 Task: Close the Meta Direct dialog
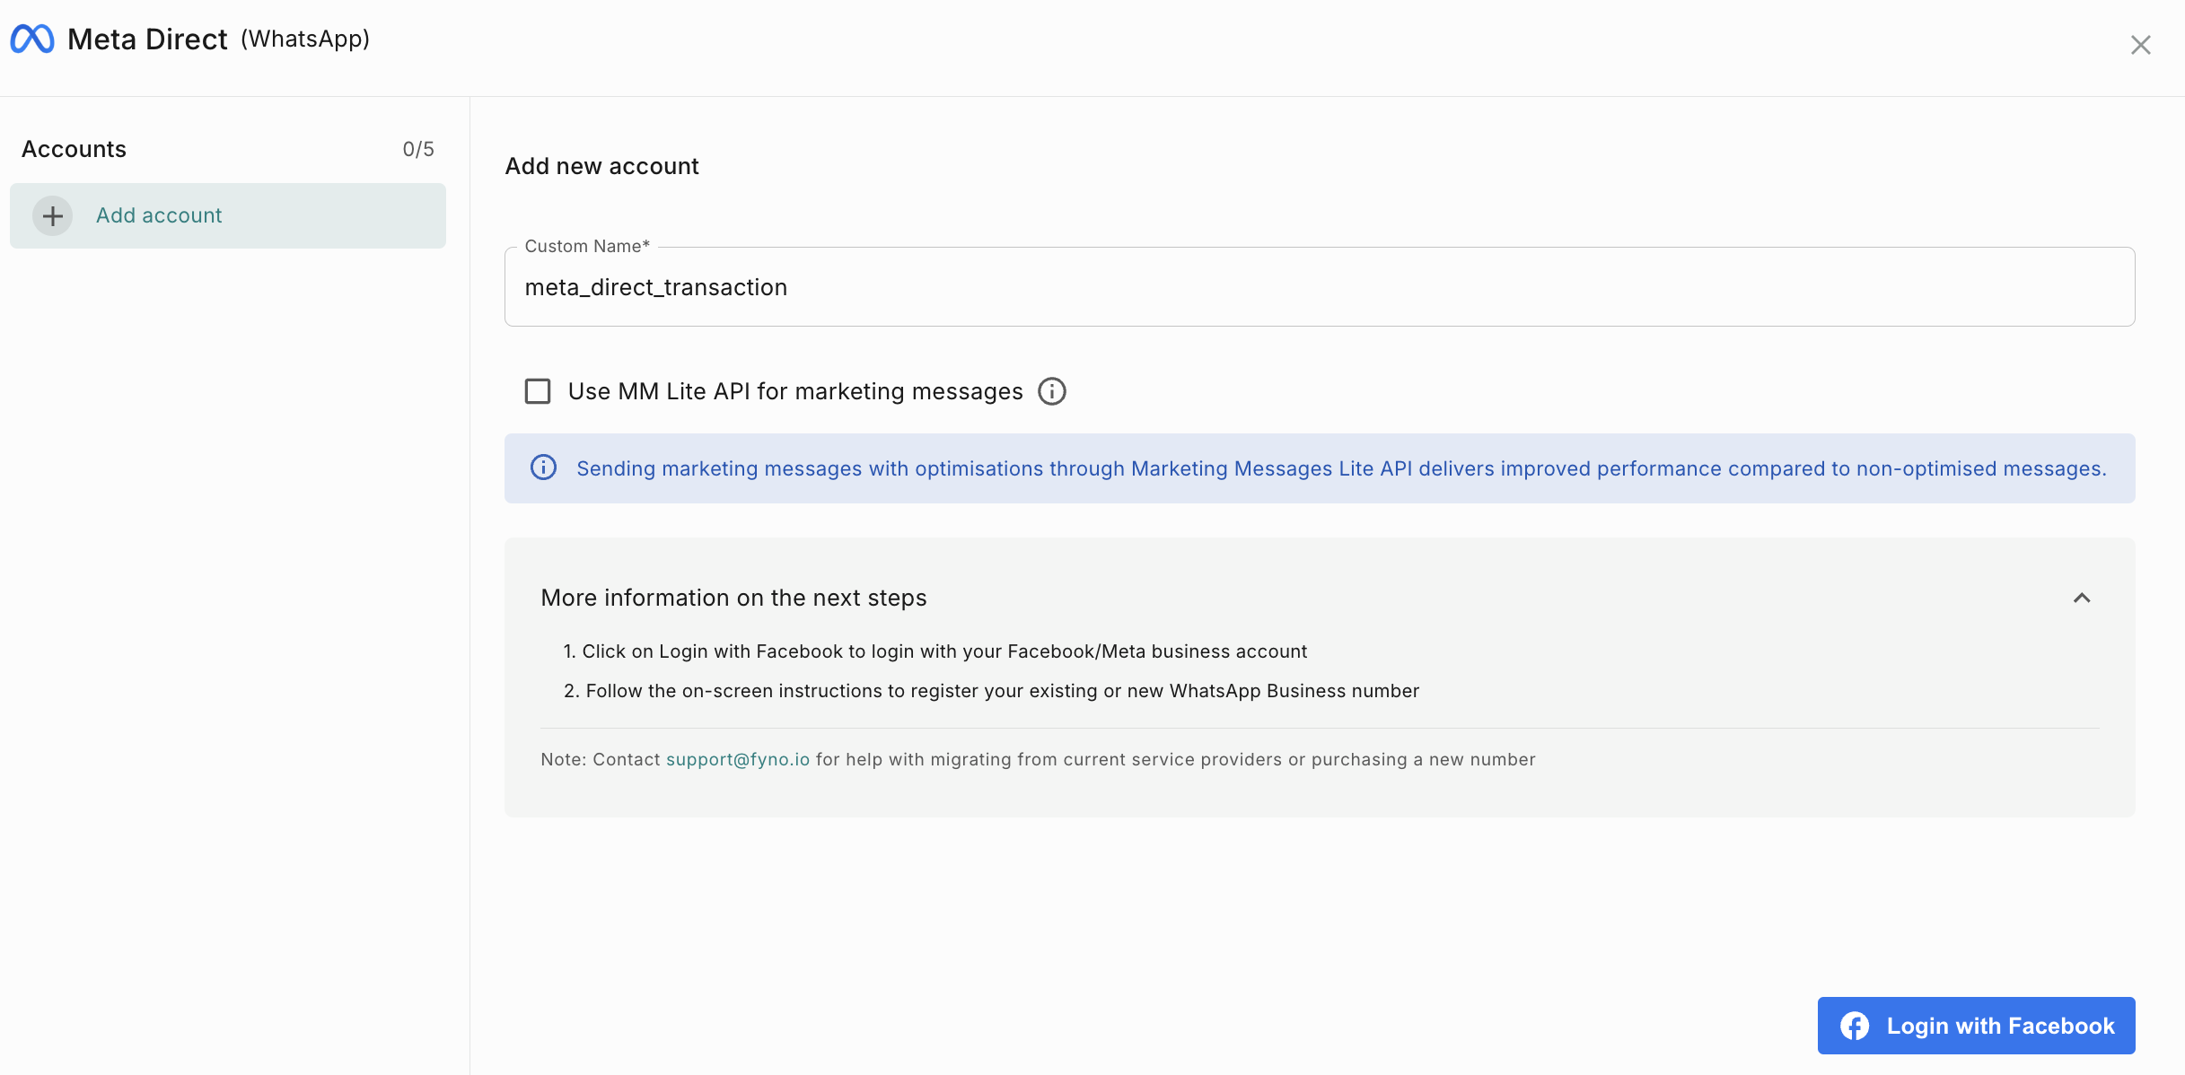tap(2140, 45)
